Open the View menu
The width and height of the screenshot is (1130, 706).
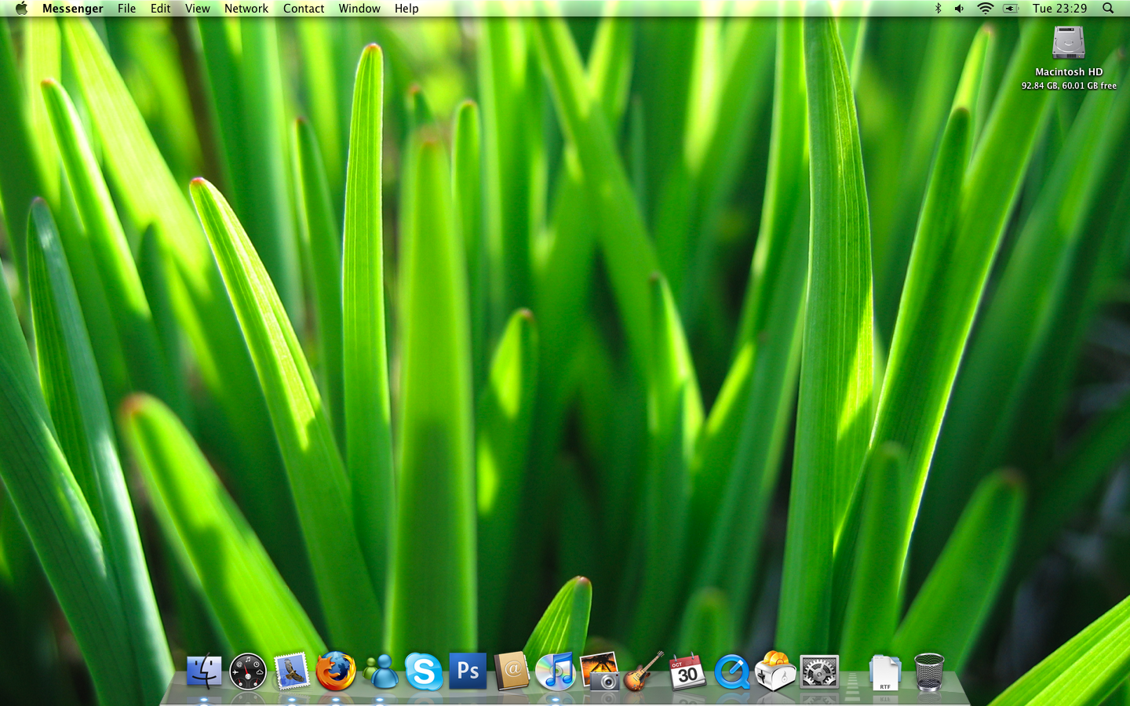198,9
